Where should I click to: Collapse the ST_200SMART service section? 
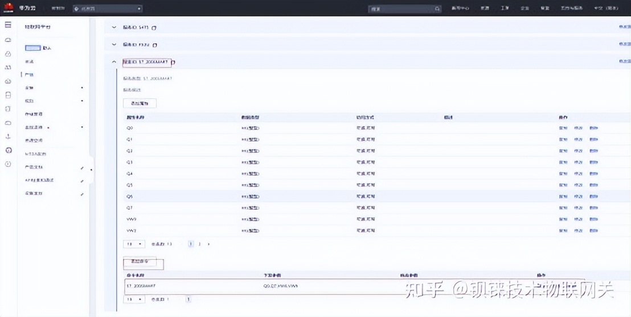click(x=114, y=62)
